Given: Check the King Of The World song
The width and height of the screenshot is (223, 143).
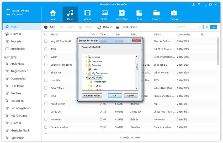Looking at the screenshot, I should pos(46,41).
